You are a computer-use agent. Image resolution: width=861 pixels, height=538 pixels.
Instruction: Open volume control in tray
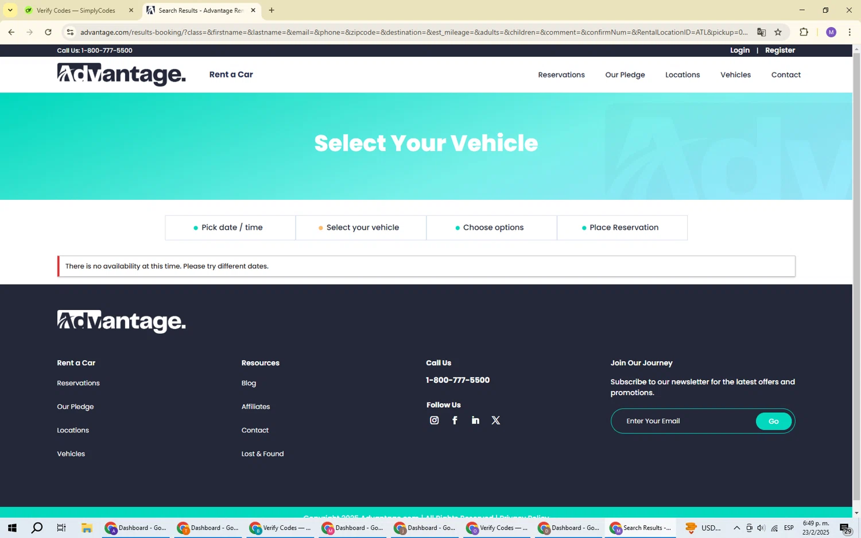761,528
